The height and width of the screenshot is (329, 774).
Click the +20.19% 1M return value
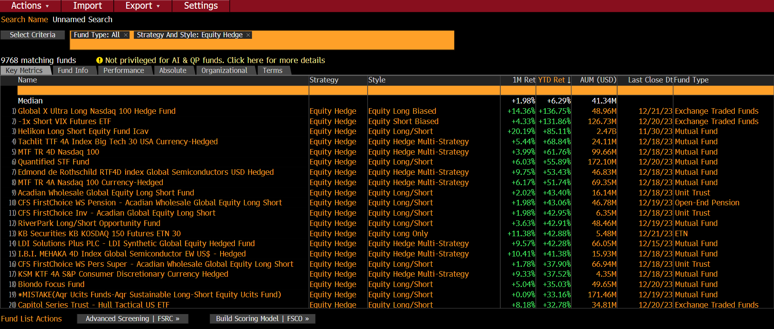(521, 132)
